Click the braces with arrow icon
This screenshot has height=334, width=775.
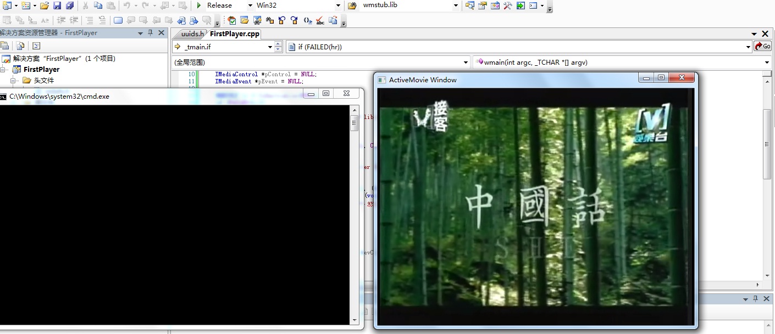click(x=307, y=21)
